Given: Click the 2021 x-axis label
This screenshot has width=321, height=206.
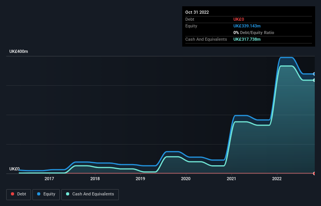Looking at the screenshot, I should pyautogui.click(x=231, y=179).
